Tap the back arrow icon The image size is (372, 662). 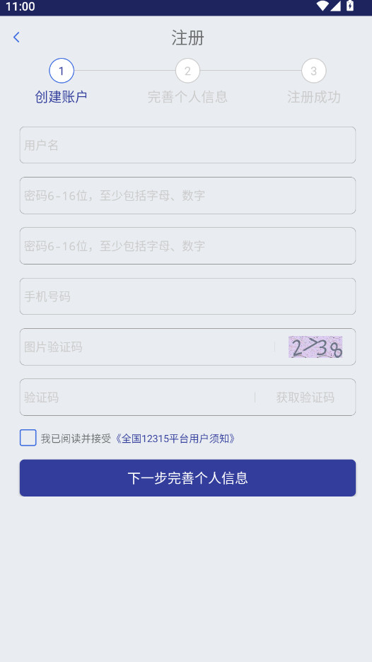click(x=16, y=37)
